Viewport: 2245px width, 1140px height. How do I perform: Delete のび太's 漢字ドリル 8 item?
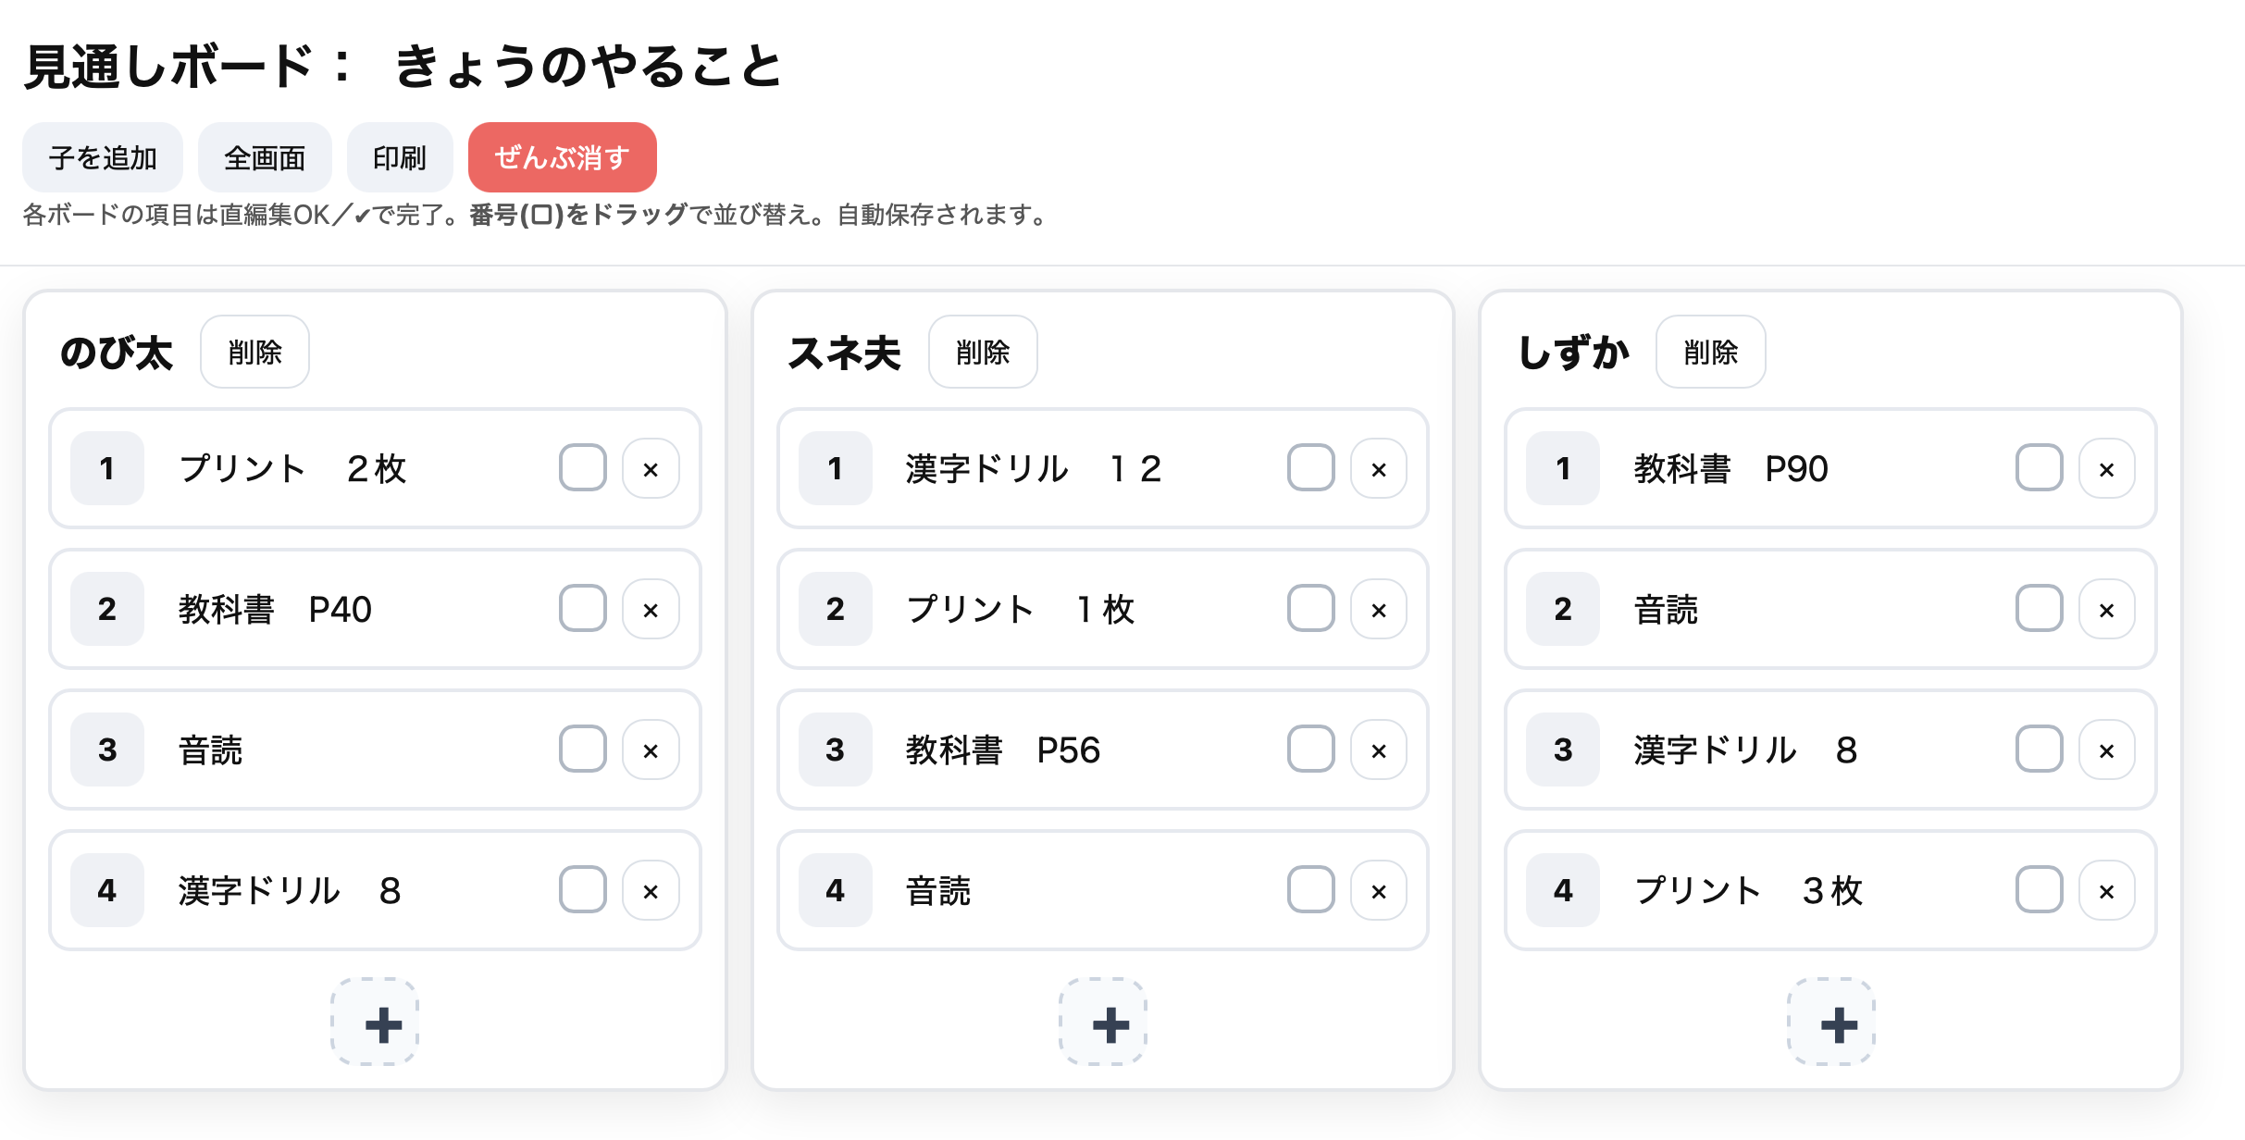coord(651,891)
